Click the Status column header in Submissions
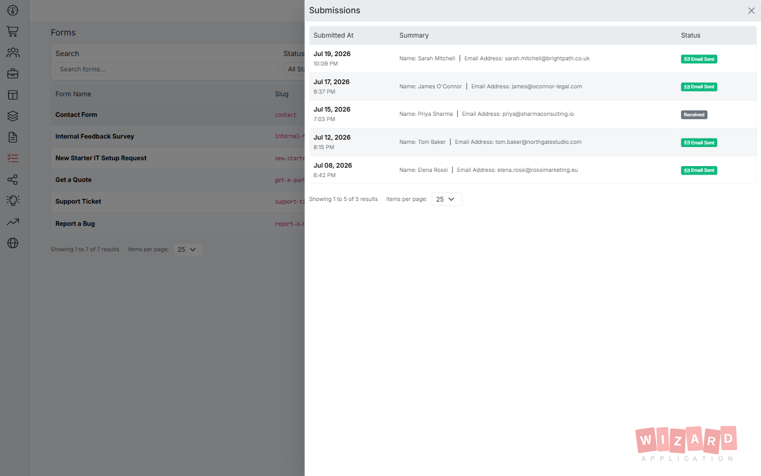The width and height of the screenshot is (761, 476). tap(690, 35)
